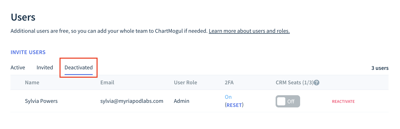This screenshot has width=400, height=129.
Task: Click the 2FA column header
Action: point(229,83)
